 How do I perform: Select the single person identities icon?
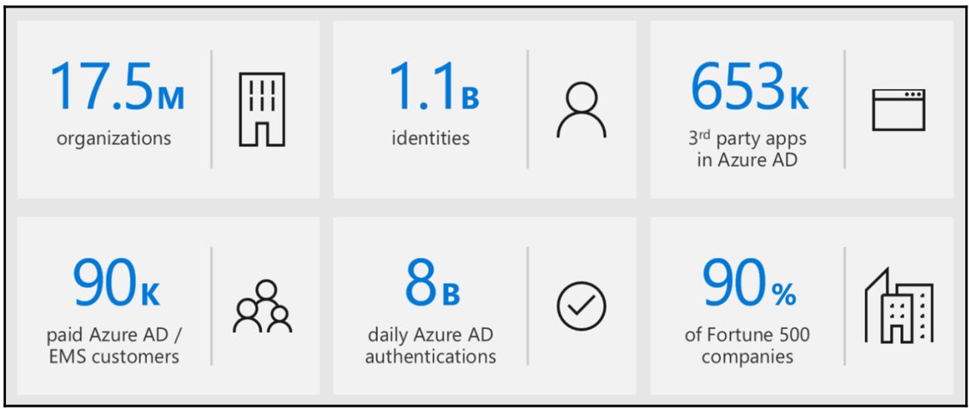pyautogui.click(x=581, y=109)
